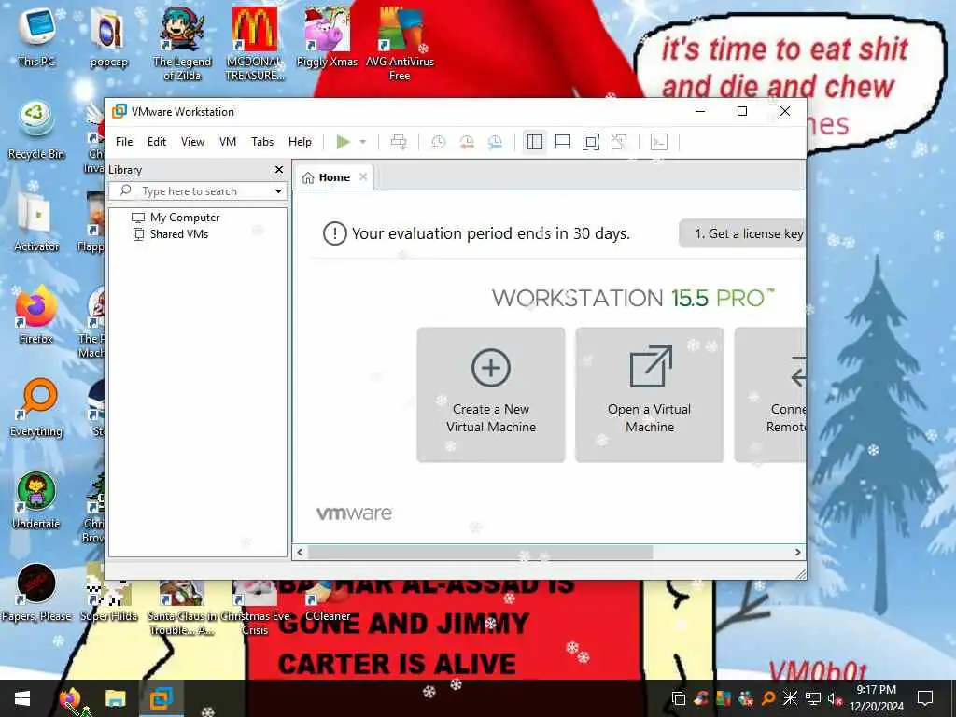The image size is (956, 717).
Task: Open the notification center icon
Action: (x=925, y=698)
